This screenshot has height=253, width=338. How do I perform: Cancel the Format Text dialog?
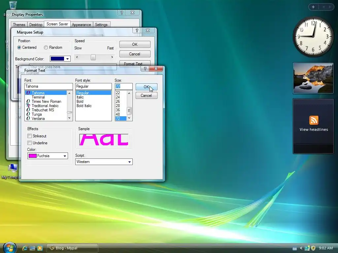(146, 96)
